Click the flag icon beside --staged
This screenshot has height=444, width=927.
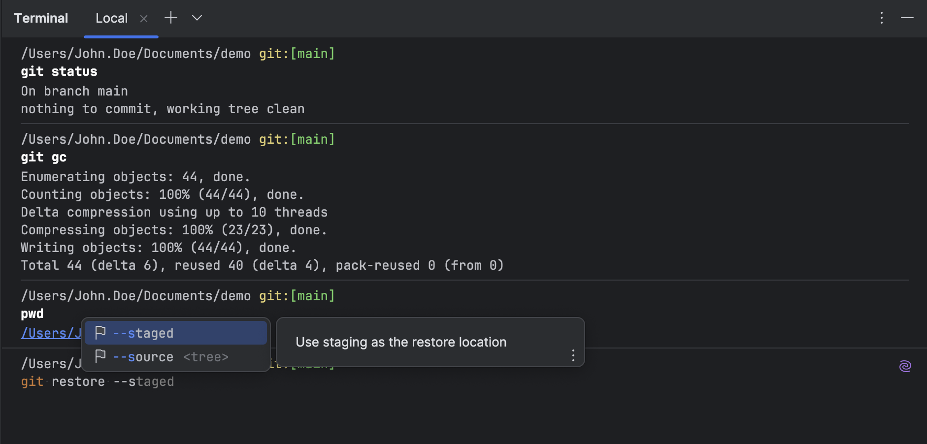(x=100, y=332)
